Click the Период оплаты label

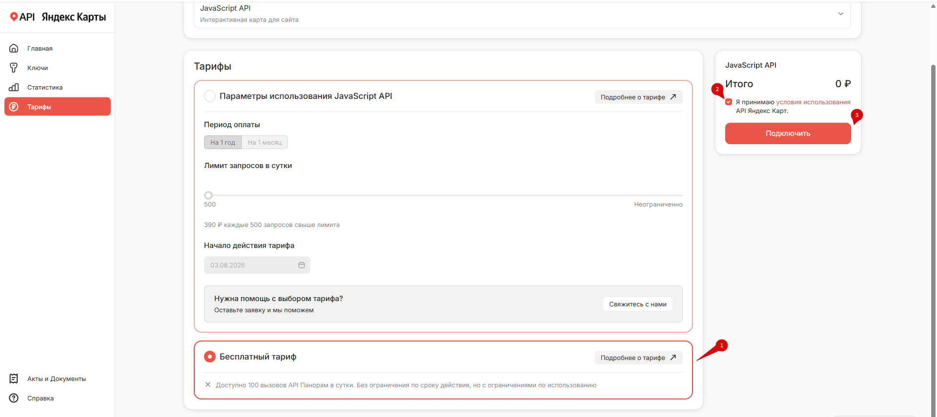[x=232, y=125]
